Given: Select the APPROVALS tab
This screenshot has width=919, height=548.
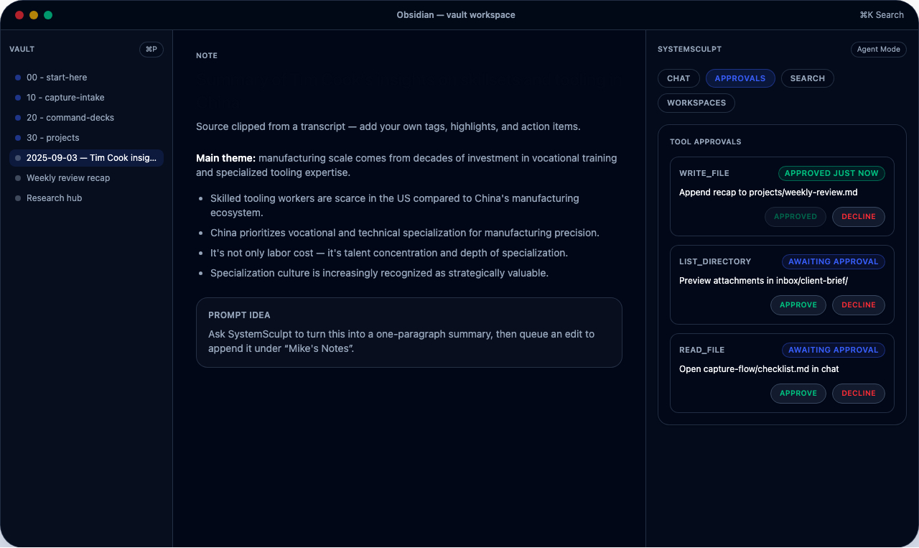Looking at the screenshot, I should click(x=740, y=78).
